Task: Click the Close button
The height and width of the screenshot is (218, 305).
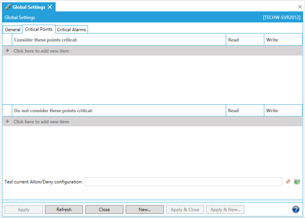Action: [104, 210]
